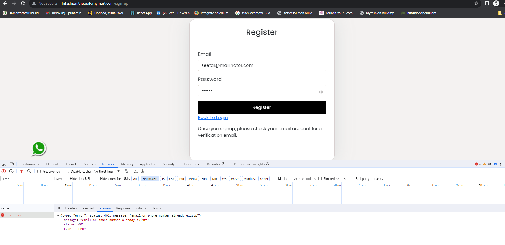Open the Headers tab of the request
This screenshot has width=505, height=245.
71,208
